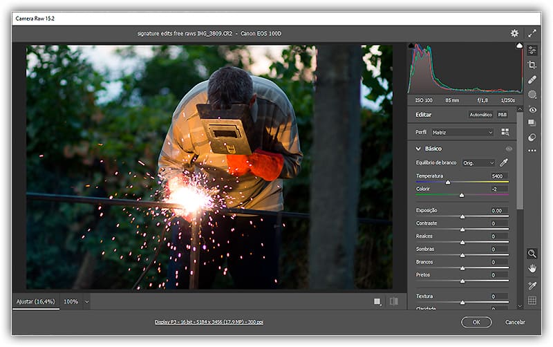Select the Red eye removal tool
553x347 pixels.
point(532,110)
